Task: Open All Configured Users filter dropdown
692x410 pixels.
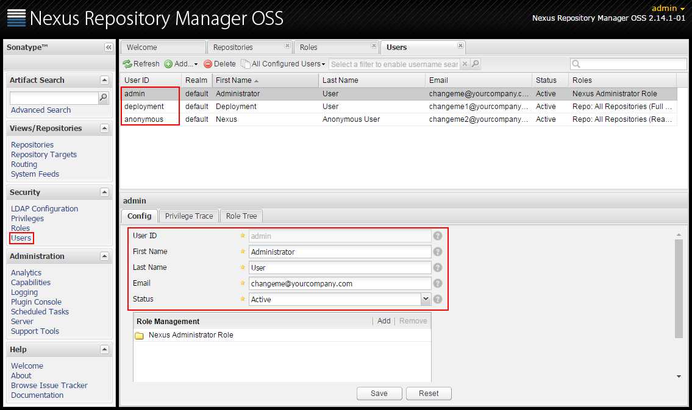Action: click(284, 64)
